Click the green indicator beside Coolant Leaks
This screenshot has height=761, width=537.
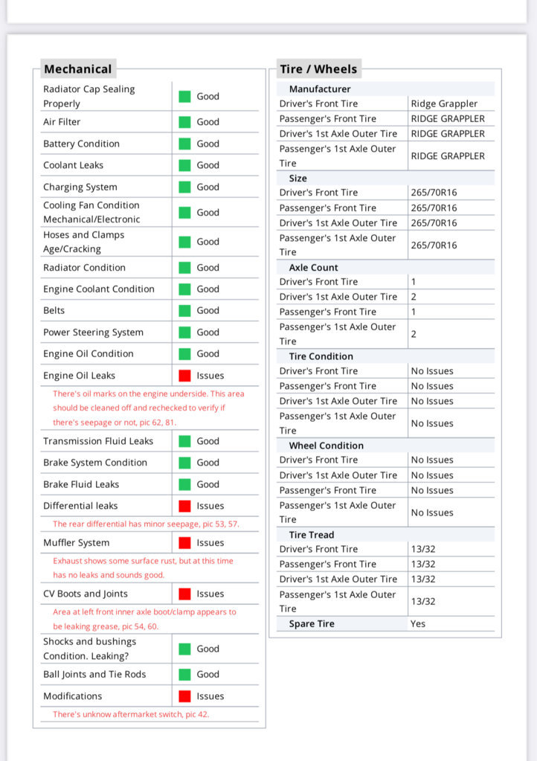pyautogui.click(x=184, y=165)
